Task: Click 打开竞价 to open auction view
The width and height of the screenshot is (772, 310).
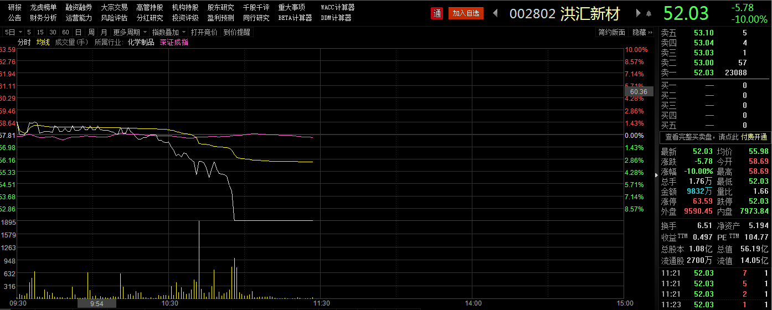Action: pyautogui.click(x=204, y=32)
